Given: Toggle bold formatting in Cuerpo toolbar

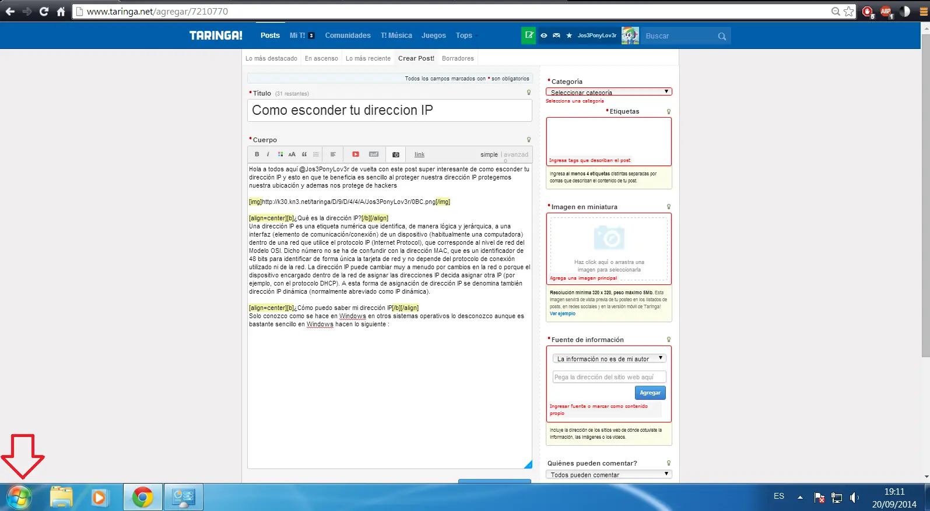Looking at the screenshot, I should pos(257,154).
